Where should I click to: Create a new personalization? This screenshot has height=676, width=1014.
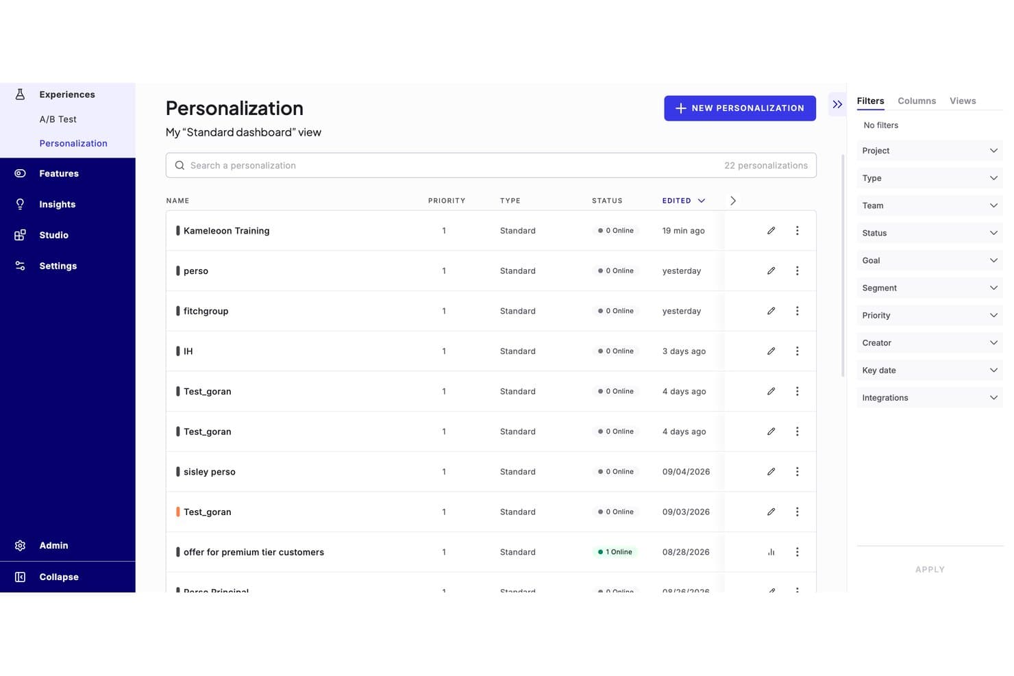pos(740,108)
